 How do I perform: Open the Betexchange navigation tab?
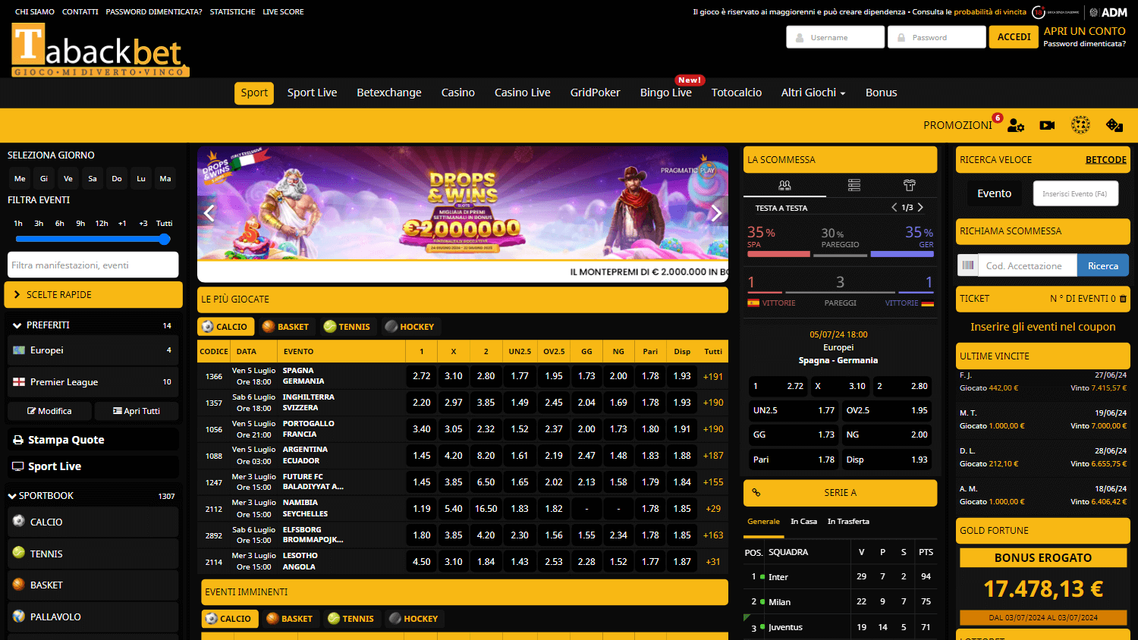click(x=389, y=93)
